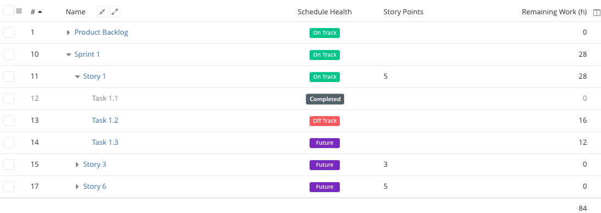The width and height of the screenshot is (601, 213).
Task: Collapse the Story 1 subtasks
Action: click(78, 77)
